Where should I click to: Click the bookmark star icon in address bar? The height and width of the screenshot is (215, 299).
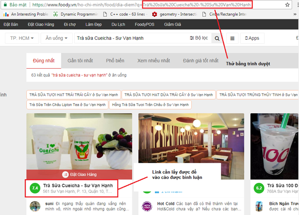pos(287,5)
